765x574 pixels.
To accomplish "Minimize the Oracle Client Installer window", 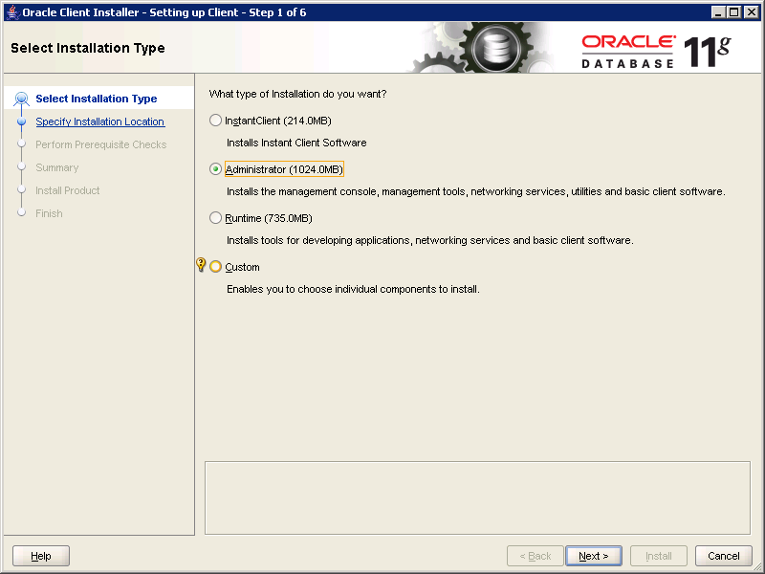I will (x=719, y=11).
